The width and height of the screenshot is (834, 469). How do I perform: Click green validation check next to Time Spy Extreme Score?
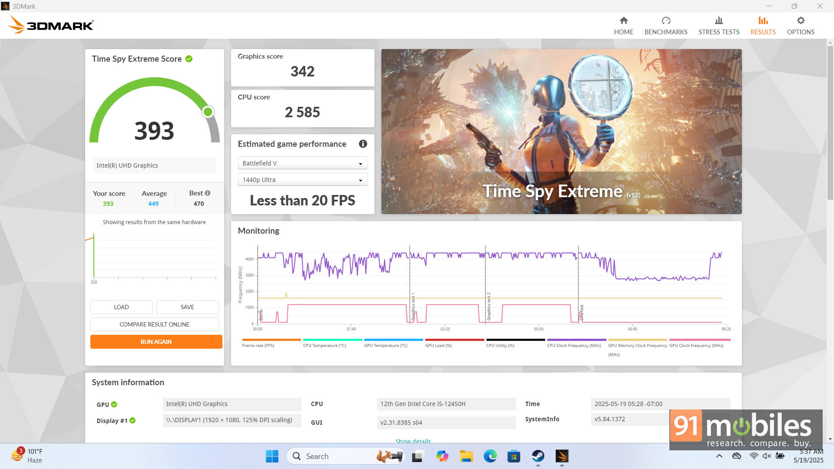pos(189,59)
